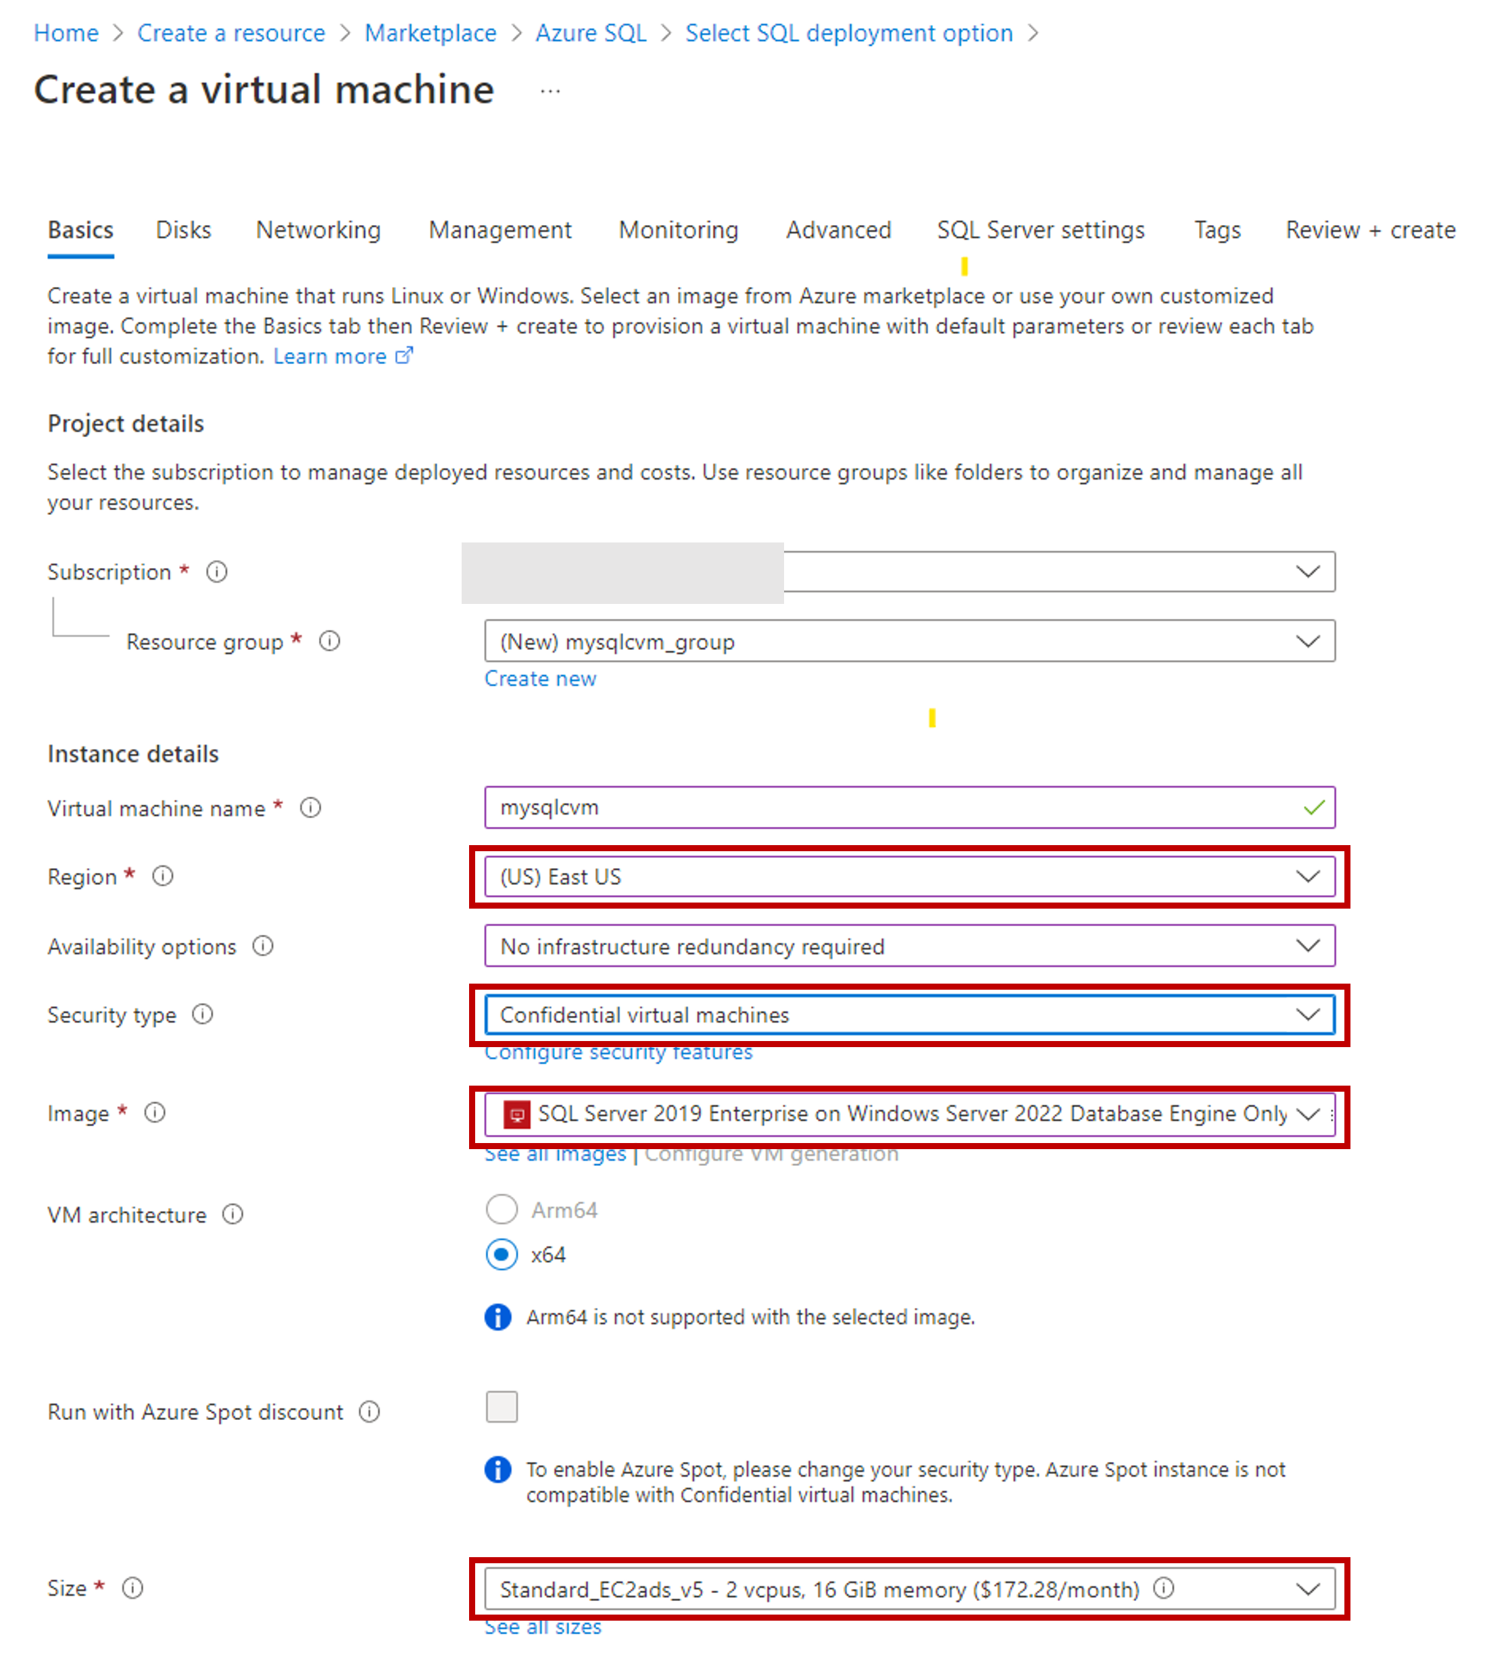Viewport: 1487px width, 1672px height.
Task: Click the info icon for Availability options
Action: pos(262,946)
